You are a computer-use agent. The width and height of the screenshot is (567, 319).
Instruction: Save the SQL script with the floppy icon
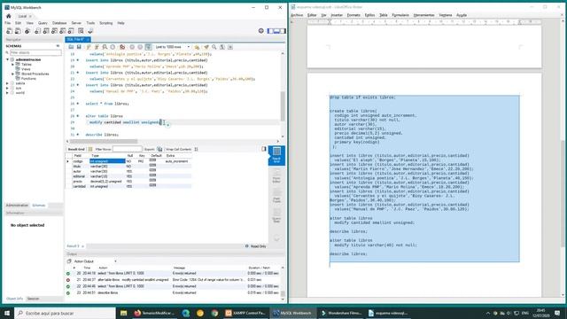[x=79, y=47]
